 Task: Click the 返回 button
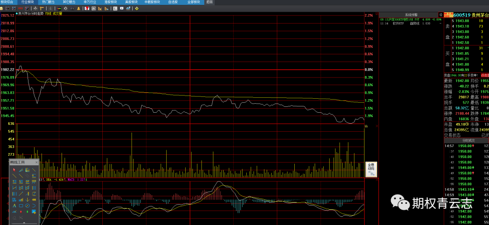(209, 2)
